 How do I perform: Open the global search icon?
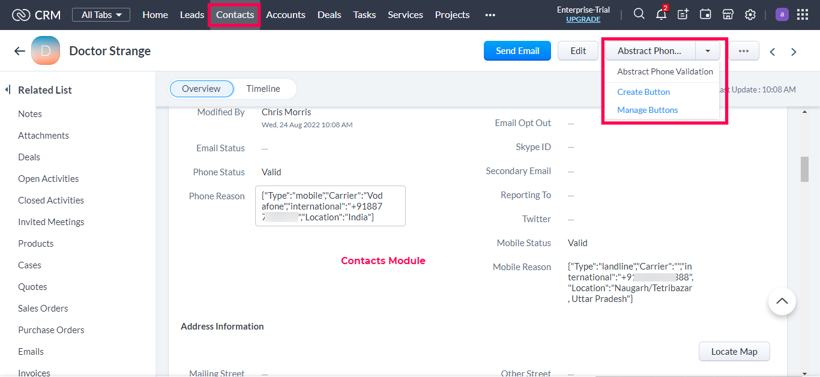pos(639,14)
